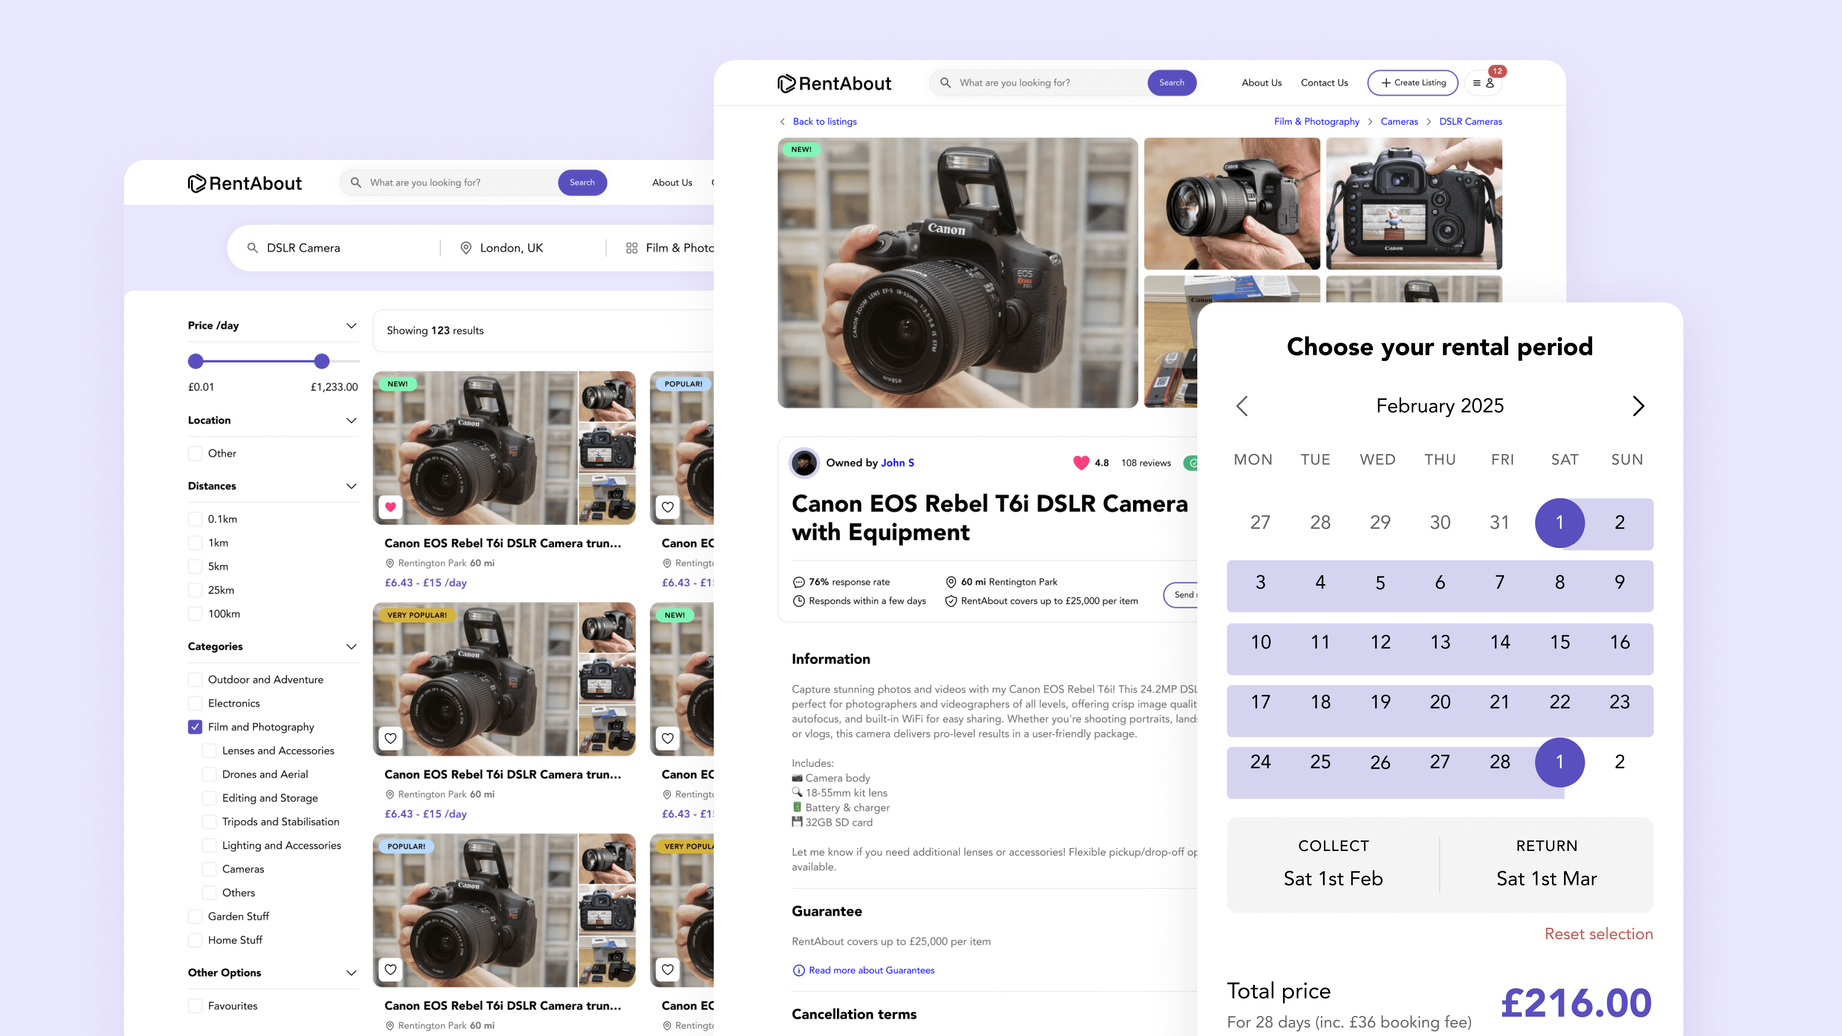Collapse the Distances filter section
Screen dimensions: 1842x1036
click(x=351, y=486)
